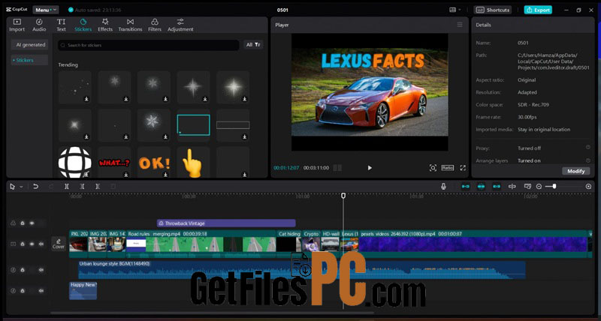601x321 pixels.
Task: Open the All sticker filter dropdown
Action: tap(253, 45)
